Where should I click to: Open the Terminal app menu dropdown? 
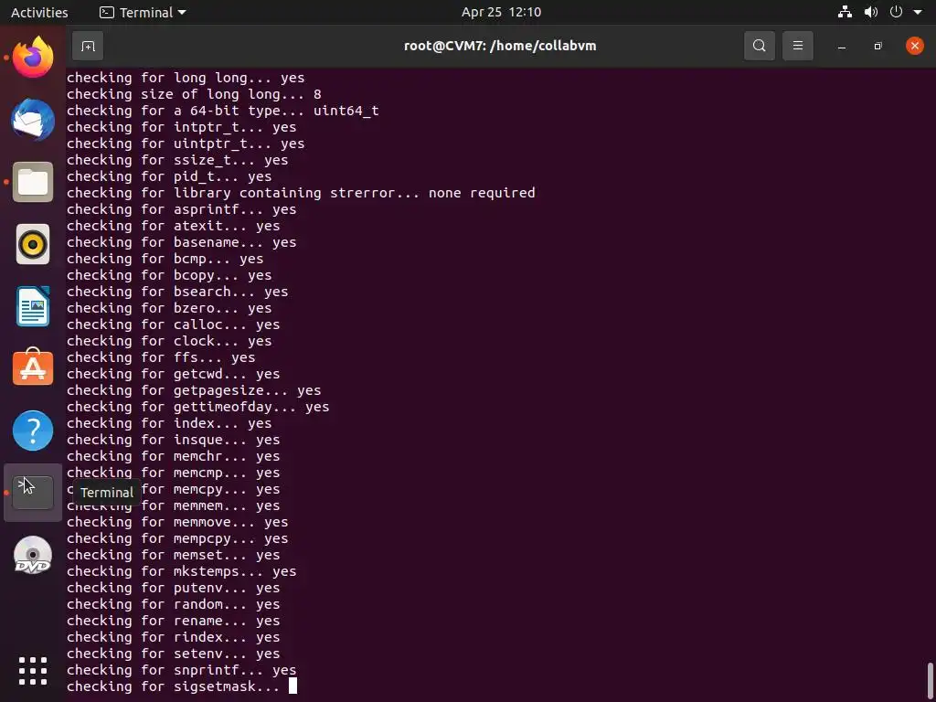coord(142,12)
